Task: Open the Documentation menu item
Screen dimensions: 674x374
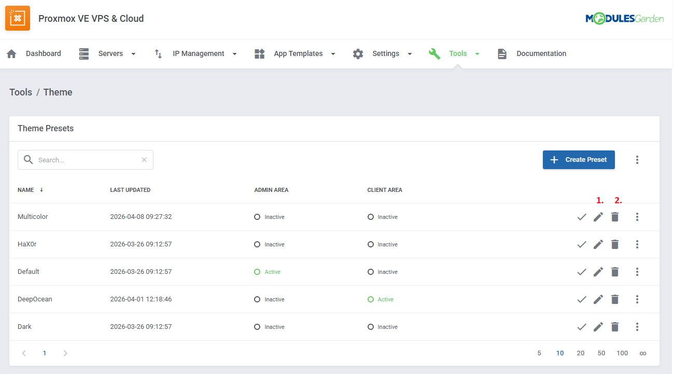Action: [x=532, y=54]
